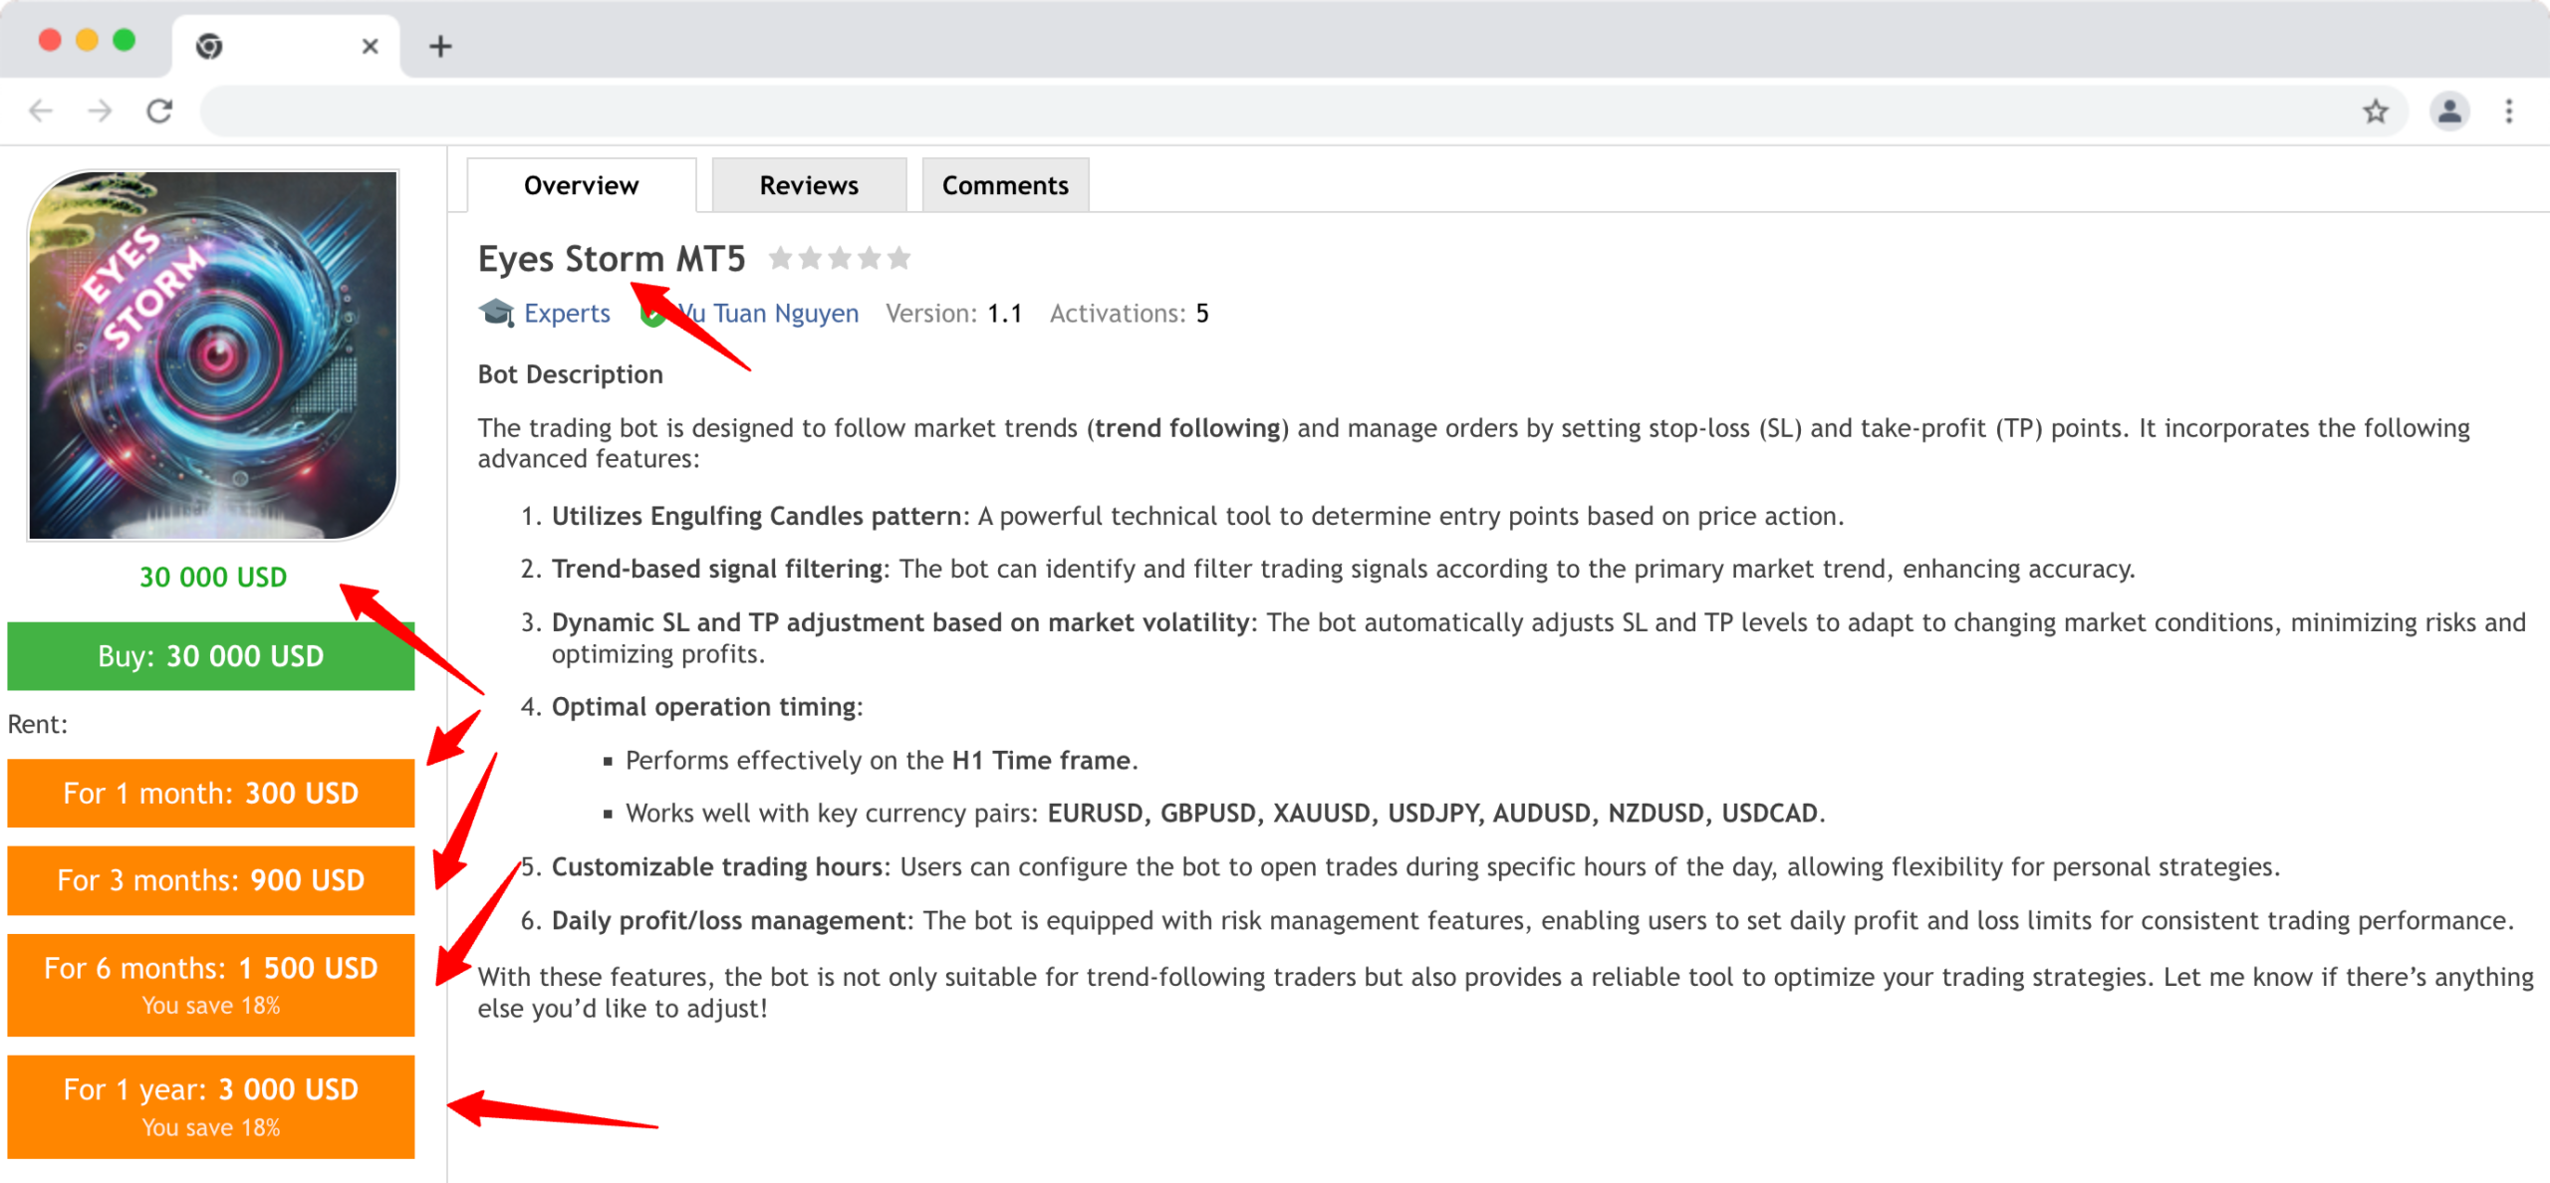Switch to the Comments tab

coord(1005,185)
